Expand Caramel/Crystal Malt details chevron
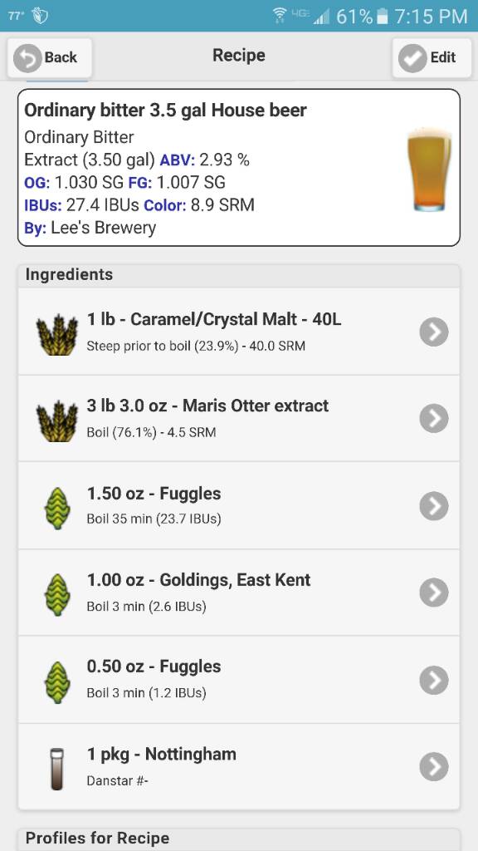The height and width of the screenshot is (851, 478). click(x=434, y=332)
